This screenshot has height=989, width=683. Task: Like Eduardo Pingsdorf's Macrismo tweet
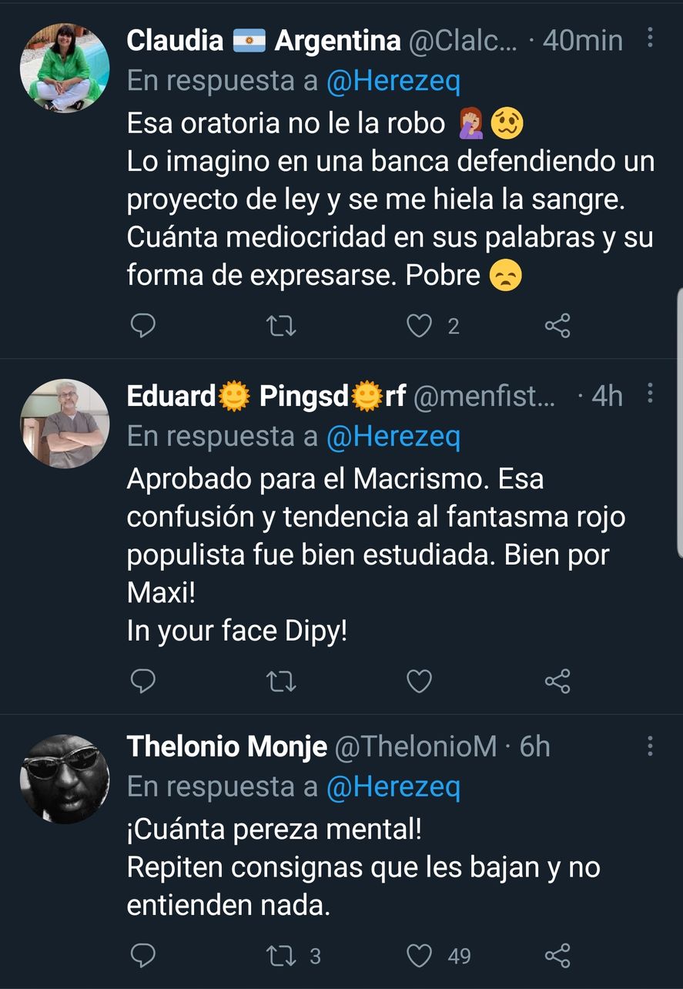coord(419,681)
